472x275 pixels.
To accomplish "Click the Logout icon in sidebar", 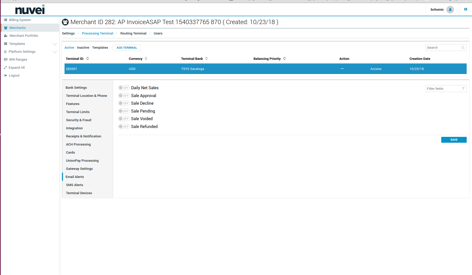I will (x=5, y=76).
